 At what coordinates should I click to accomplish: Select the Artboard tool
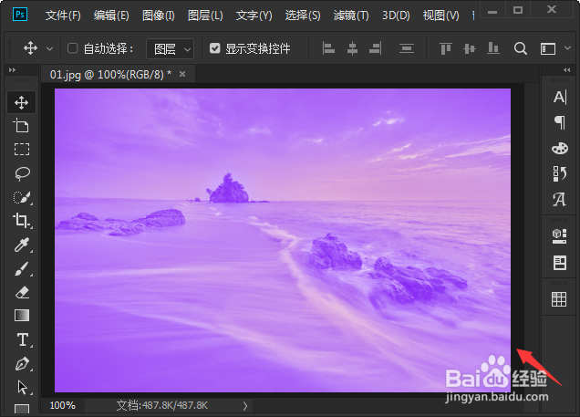[22, 126]
